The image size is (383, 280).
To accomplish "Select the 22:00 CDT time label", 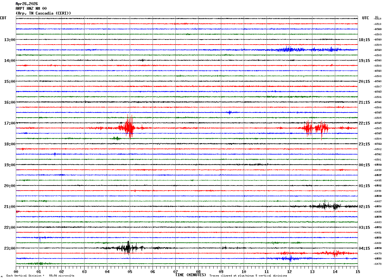I will point(9,228).
